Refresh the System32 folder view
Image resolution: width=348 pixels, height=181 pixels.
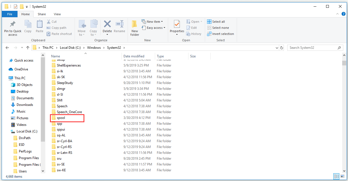[281, 47]
